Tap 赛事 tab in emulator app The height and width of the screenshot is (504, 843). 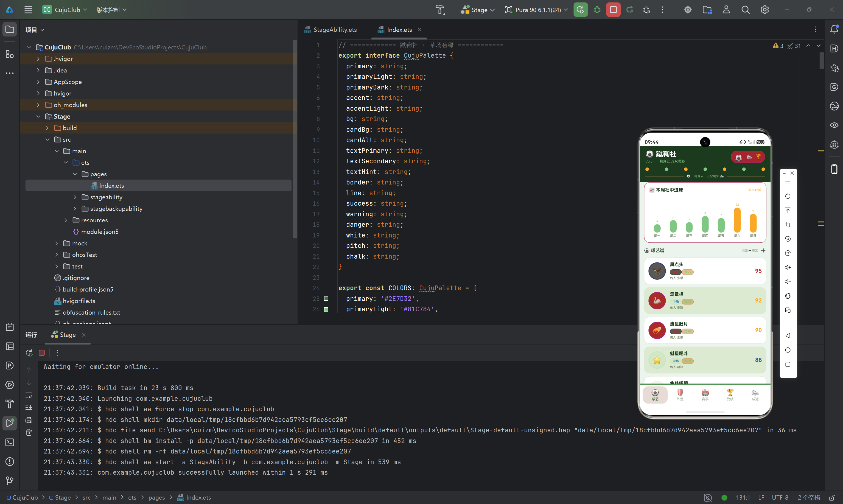(705, 395)
